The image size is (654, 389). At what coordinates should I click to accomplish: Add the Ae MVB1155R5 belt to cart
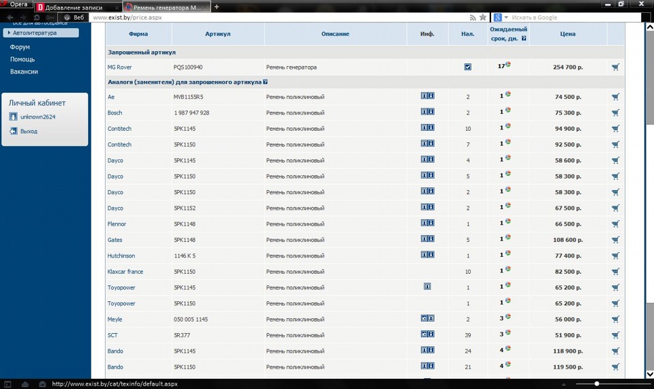click(x=616, y=97)
